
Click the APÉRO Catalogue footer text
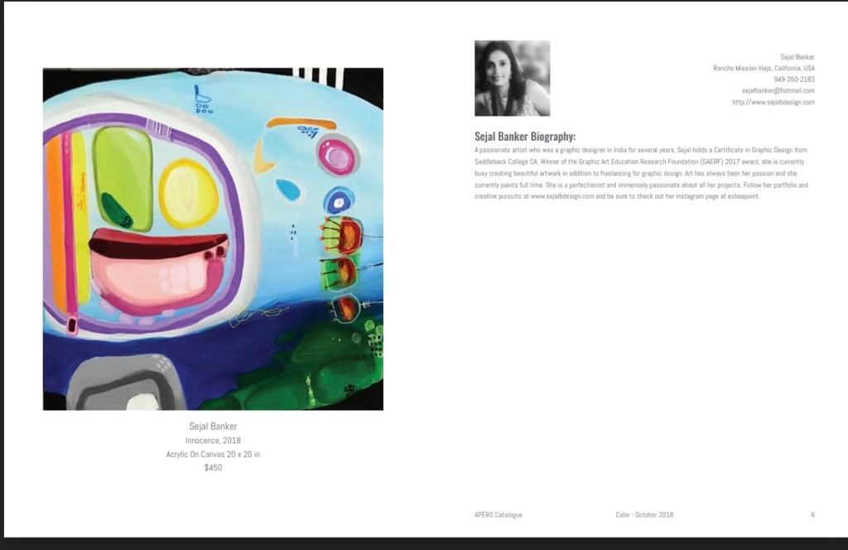(498, 514)
